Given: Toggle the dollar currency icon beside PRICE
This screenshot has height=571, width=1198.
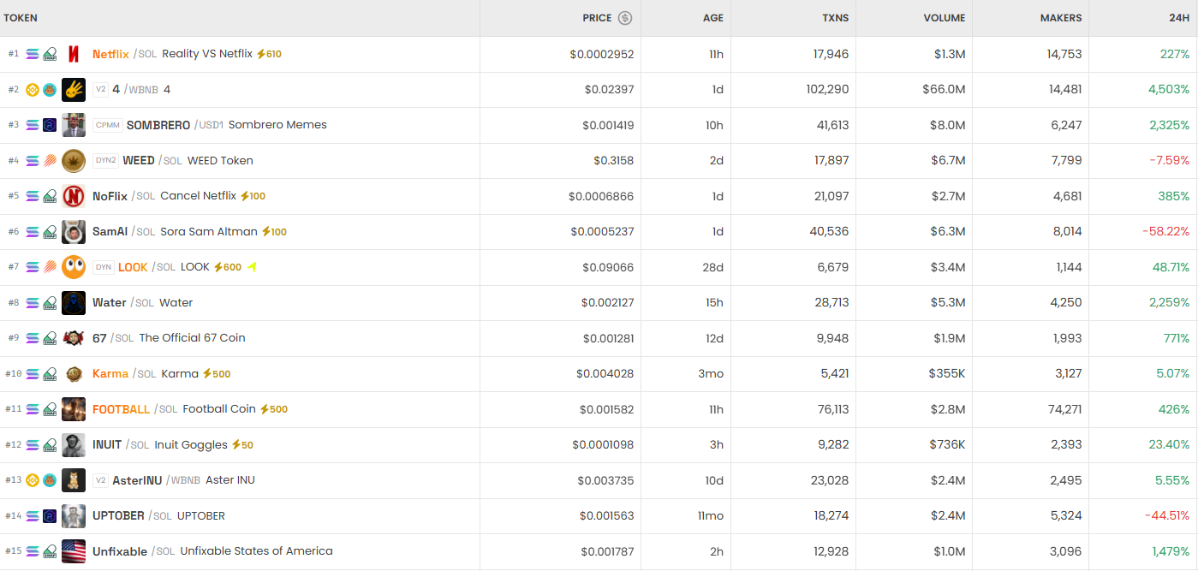Looking at the screenshot, I should (625, 18).
